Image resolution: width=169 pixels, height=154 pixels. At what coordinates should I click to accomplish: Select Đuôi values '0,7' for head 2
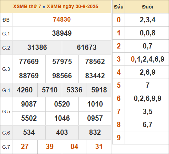click(147, 46)
